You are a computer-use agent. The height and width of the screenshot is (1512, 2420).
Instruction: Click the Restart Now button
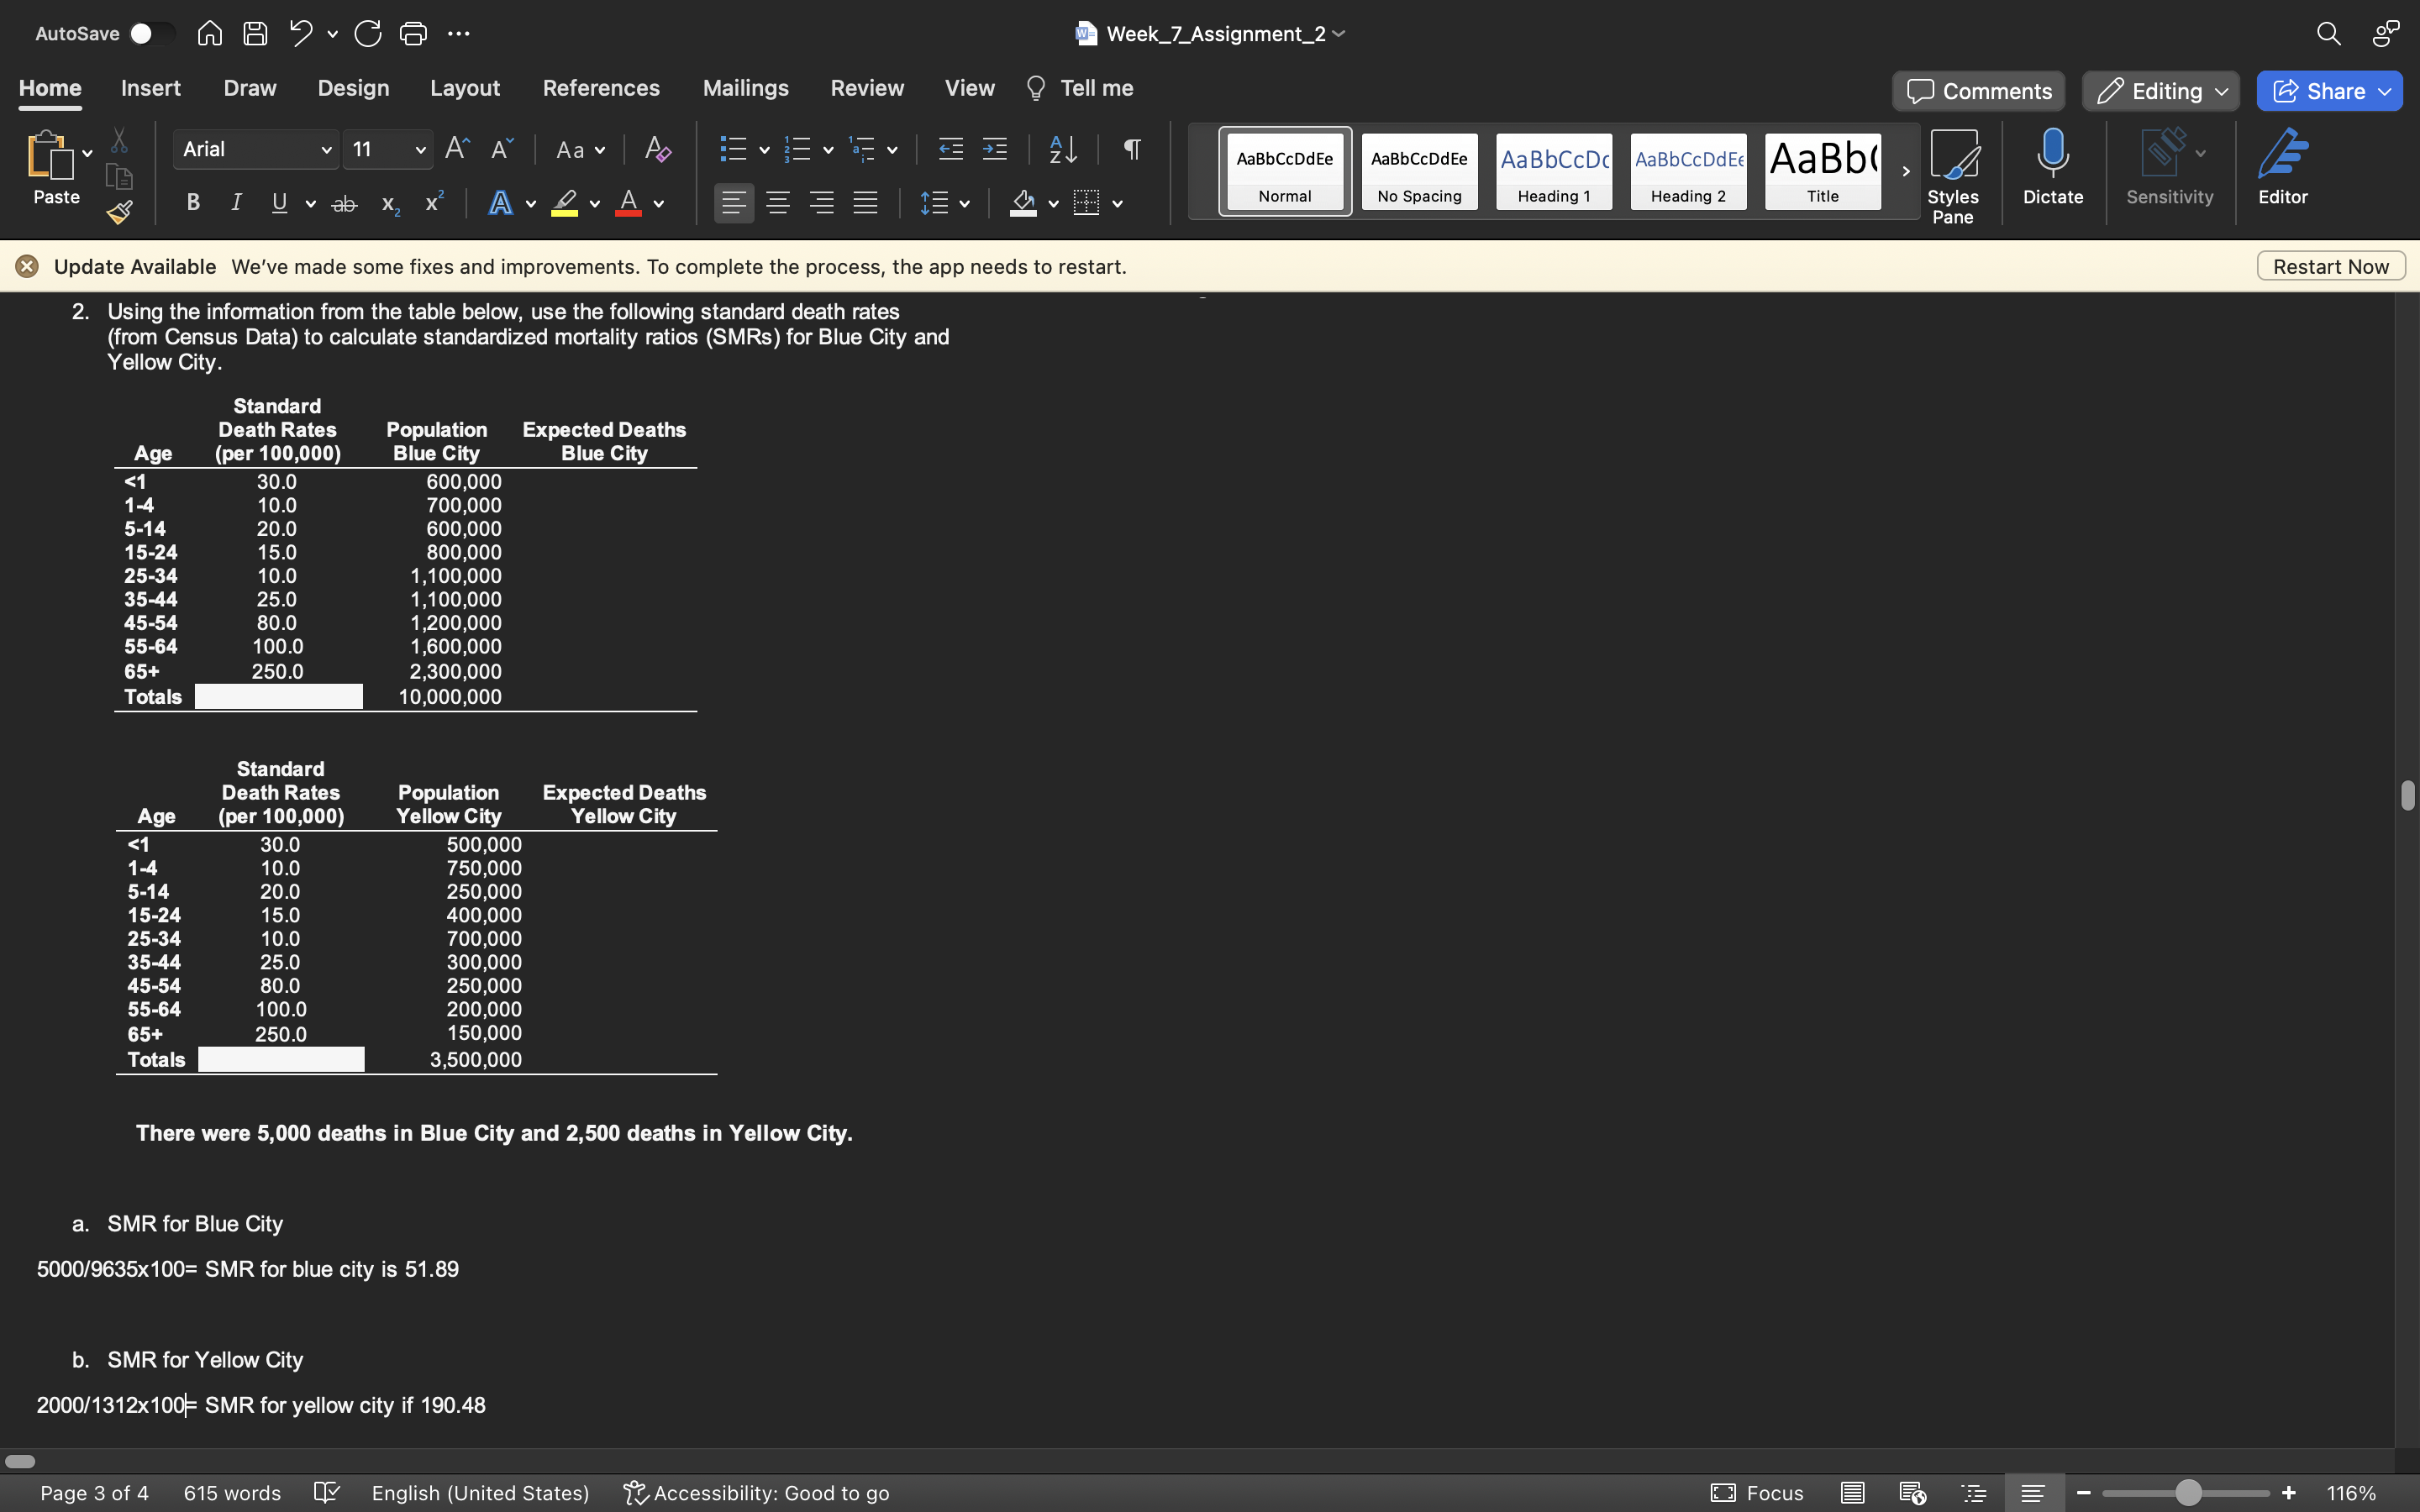tap(2330, 266)
